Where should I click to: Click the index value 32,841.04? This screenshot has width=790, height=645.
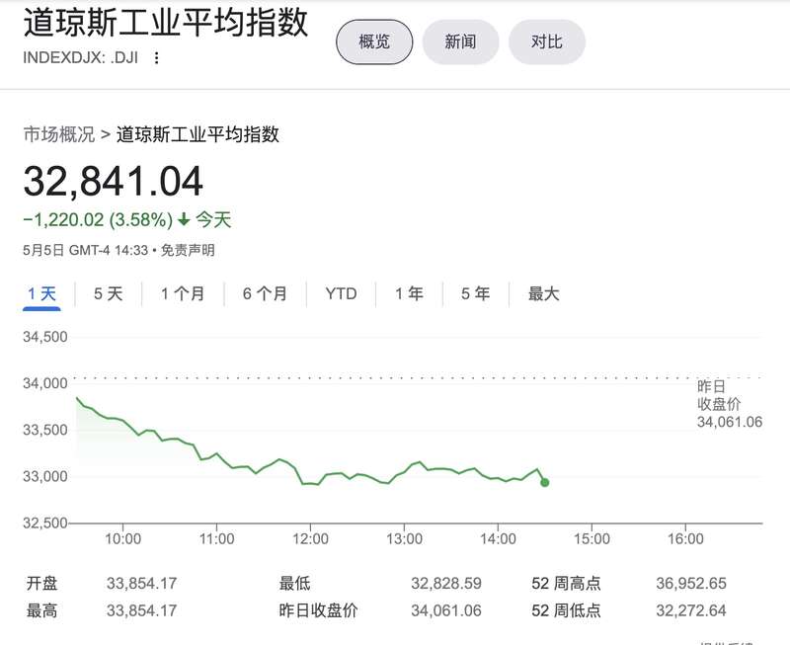[114, 182]
